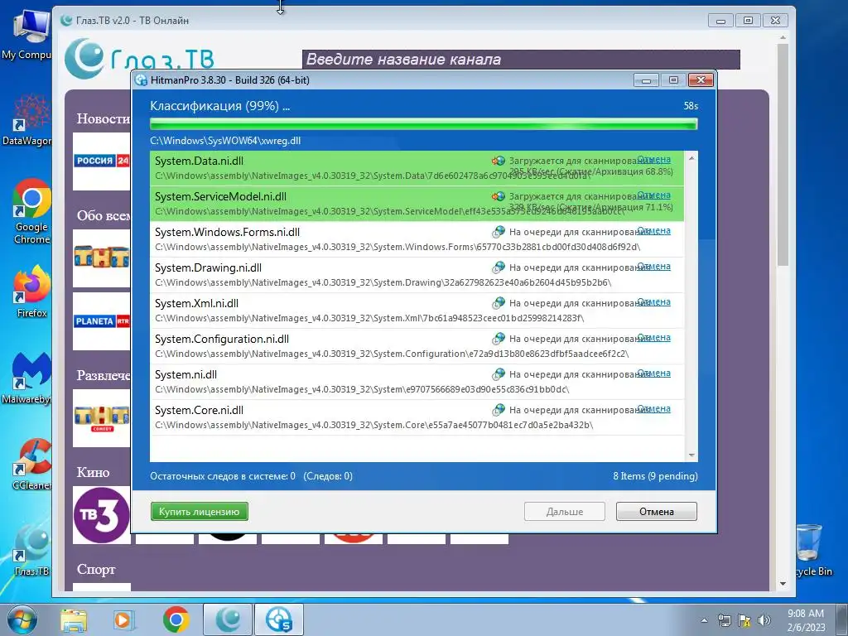Click the Отмена button in HitmanPro footer

656,512
